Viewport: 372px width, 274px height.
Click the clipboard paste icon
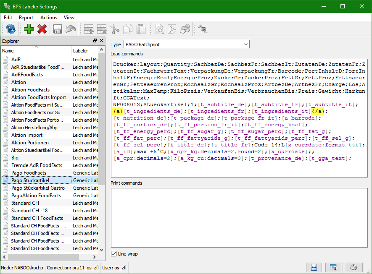[x=141, y=29]
